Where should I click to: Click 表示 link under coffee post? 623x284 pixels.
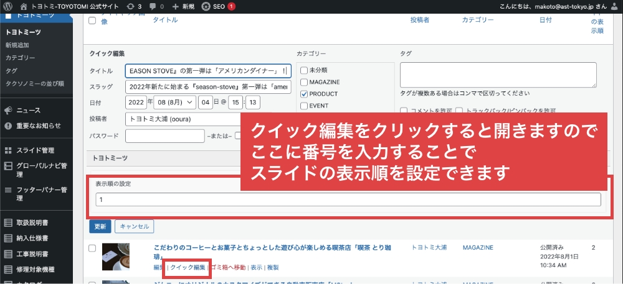click(256, 267)
